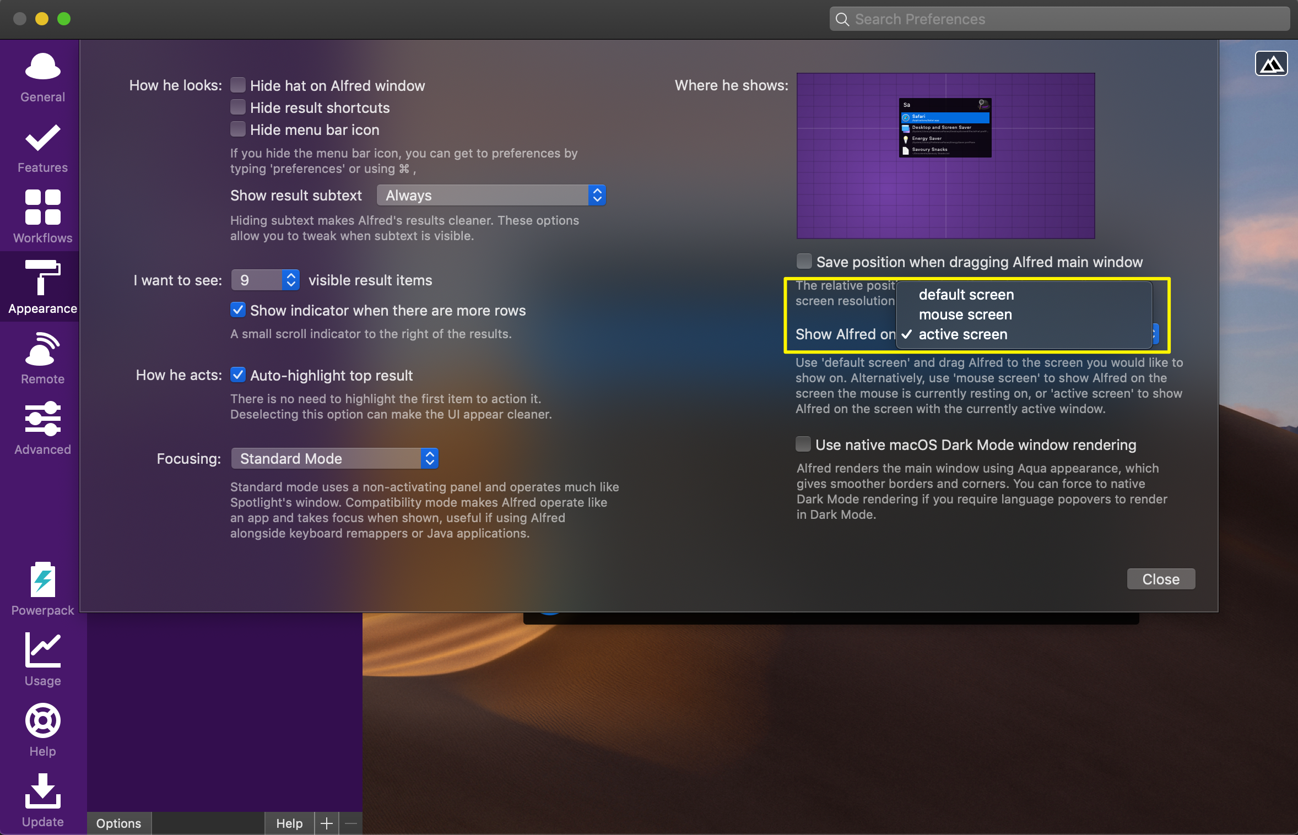The image size is (1298, 835).
Task: Select 'mouse screen' from the menu
Action: tap(965, 315)
